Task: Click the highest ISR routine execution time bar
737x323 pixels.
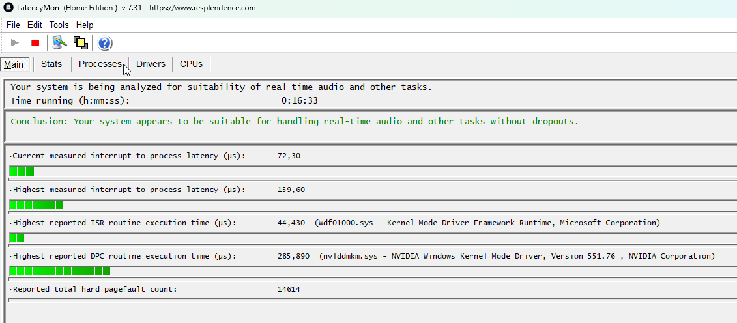Action: tap(373, 238)
